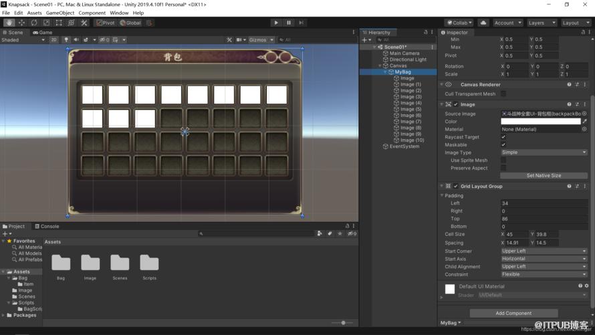This screenshot has height=335, width=595.
Task: Open scene camera settings
Action: [241, 40]
